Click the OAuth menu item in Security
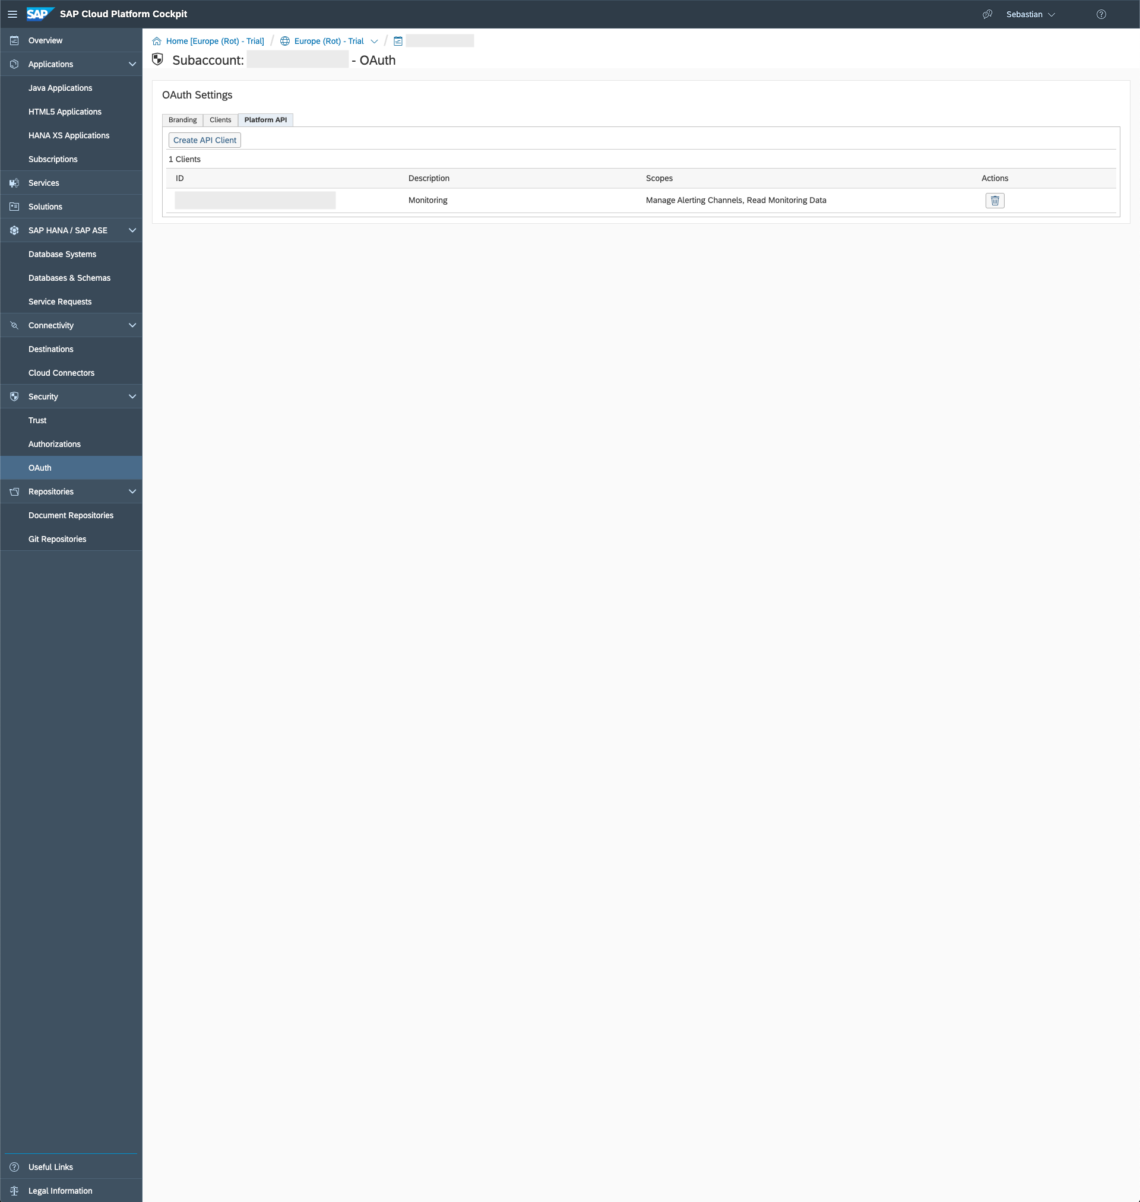Screen dimensions: 1140x1202 (x=40, y=468)
